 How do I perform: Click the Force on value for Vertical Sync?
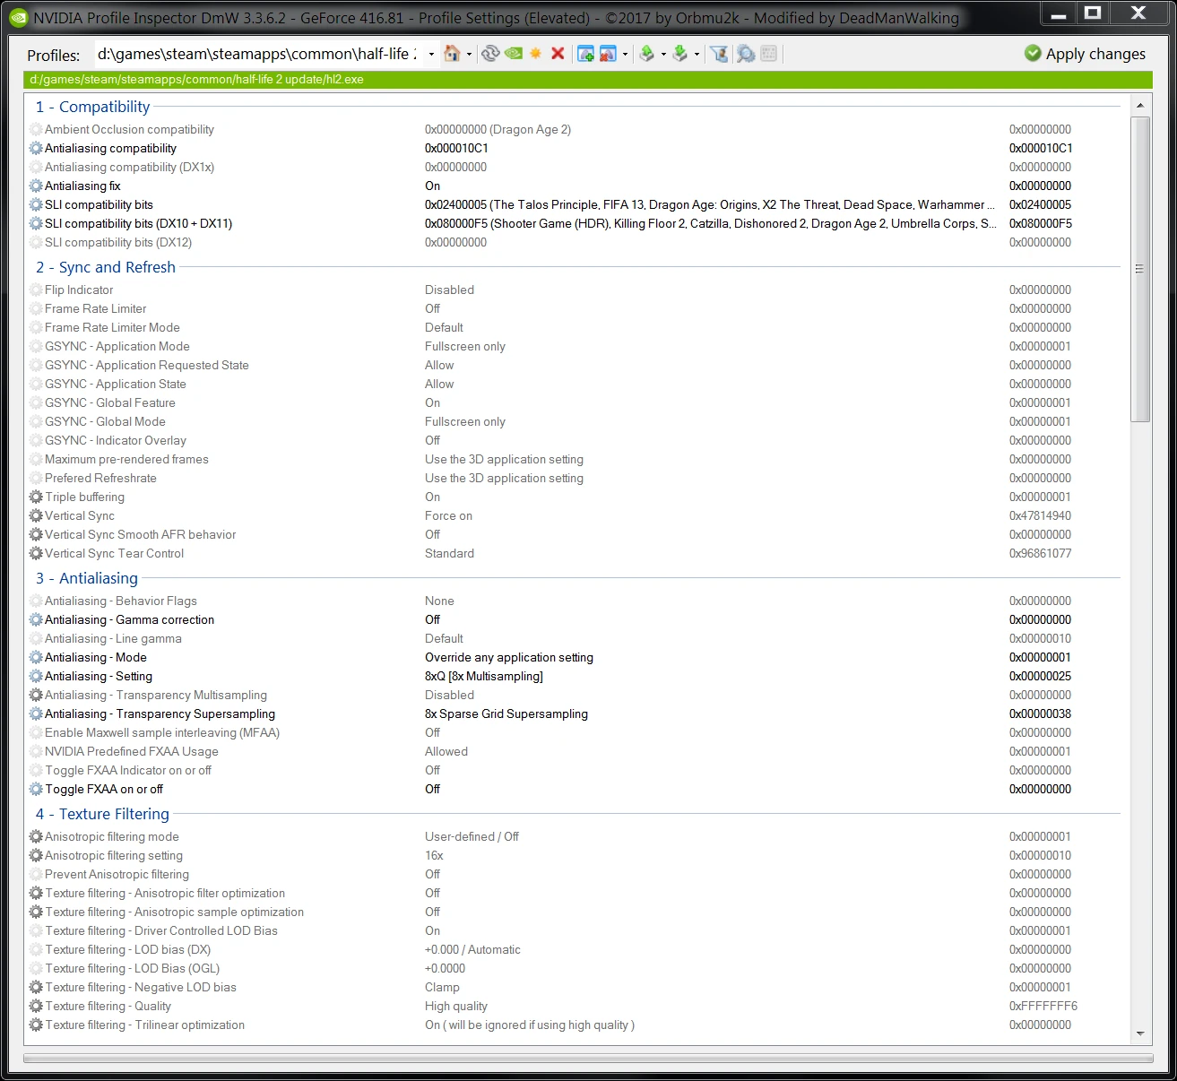click(x=448, y=515)
